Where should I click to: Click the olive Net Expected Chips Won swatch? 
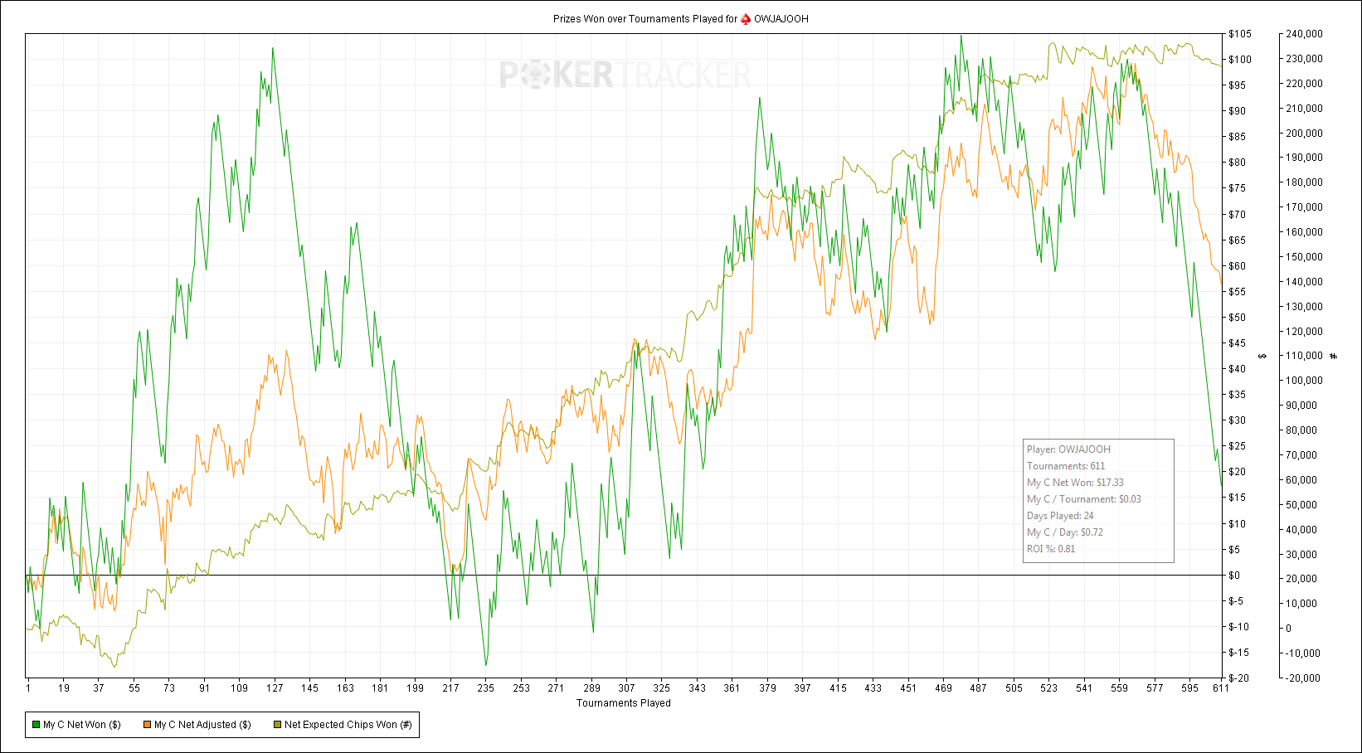click(278, 725)
